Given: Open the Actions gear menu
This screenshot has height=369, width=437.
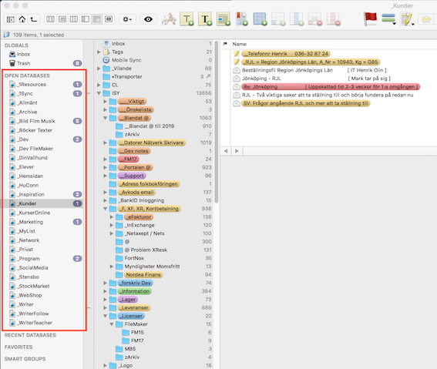Looking at the screenshot, I should pos(127,19).
